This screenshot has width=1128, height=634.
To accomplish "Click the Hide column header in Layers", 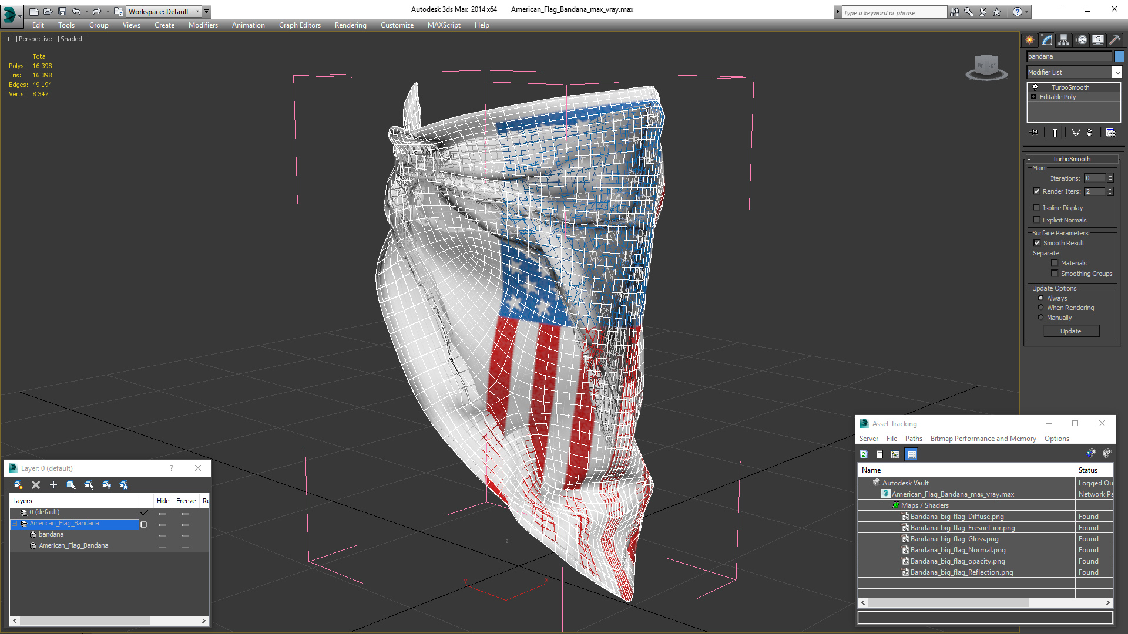I will (x=163, y=501).
